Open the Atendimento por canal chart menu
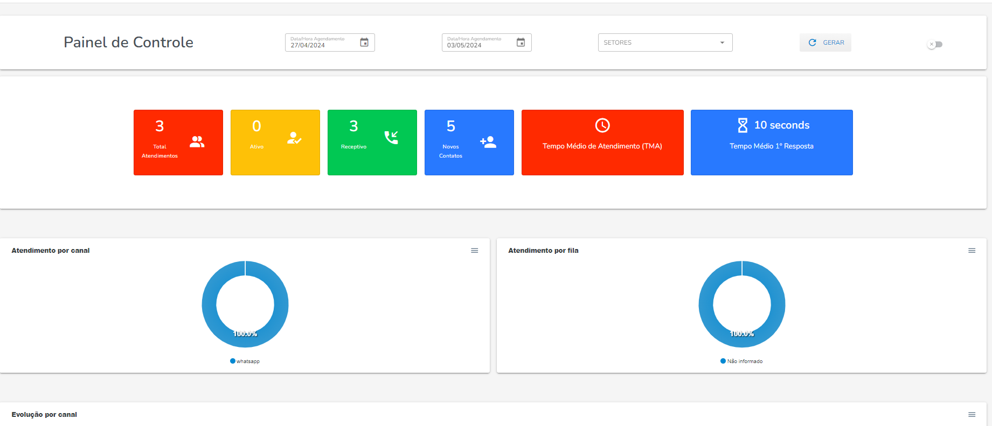 (x=475, y=251)
